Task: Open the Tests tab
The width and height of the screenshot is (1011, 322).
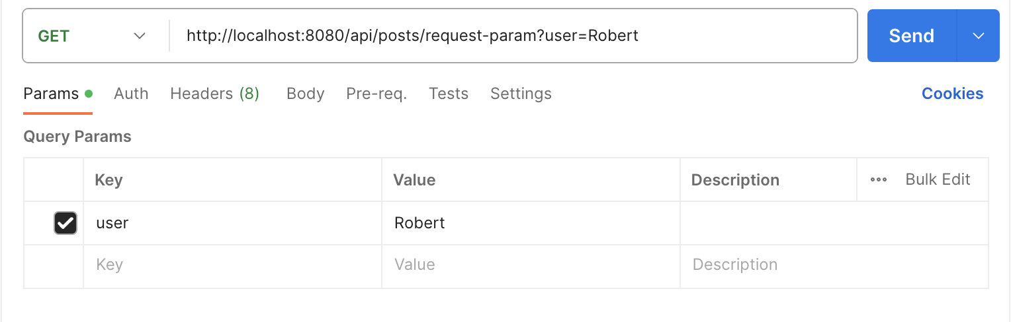Action: [449, 94]
